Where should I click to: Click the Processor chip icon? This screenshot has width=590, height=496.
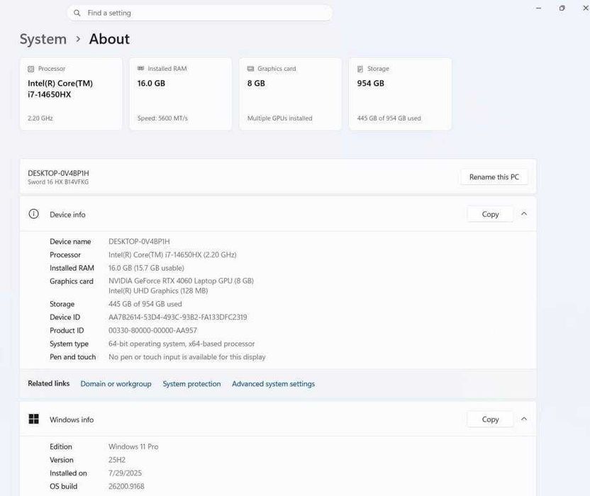click(x=31, y=69)
